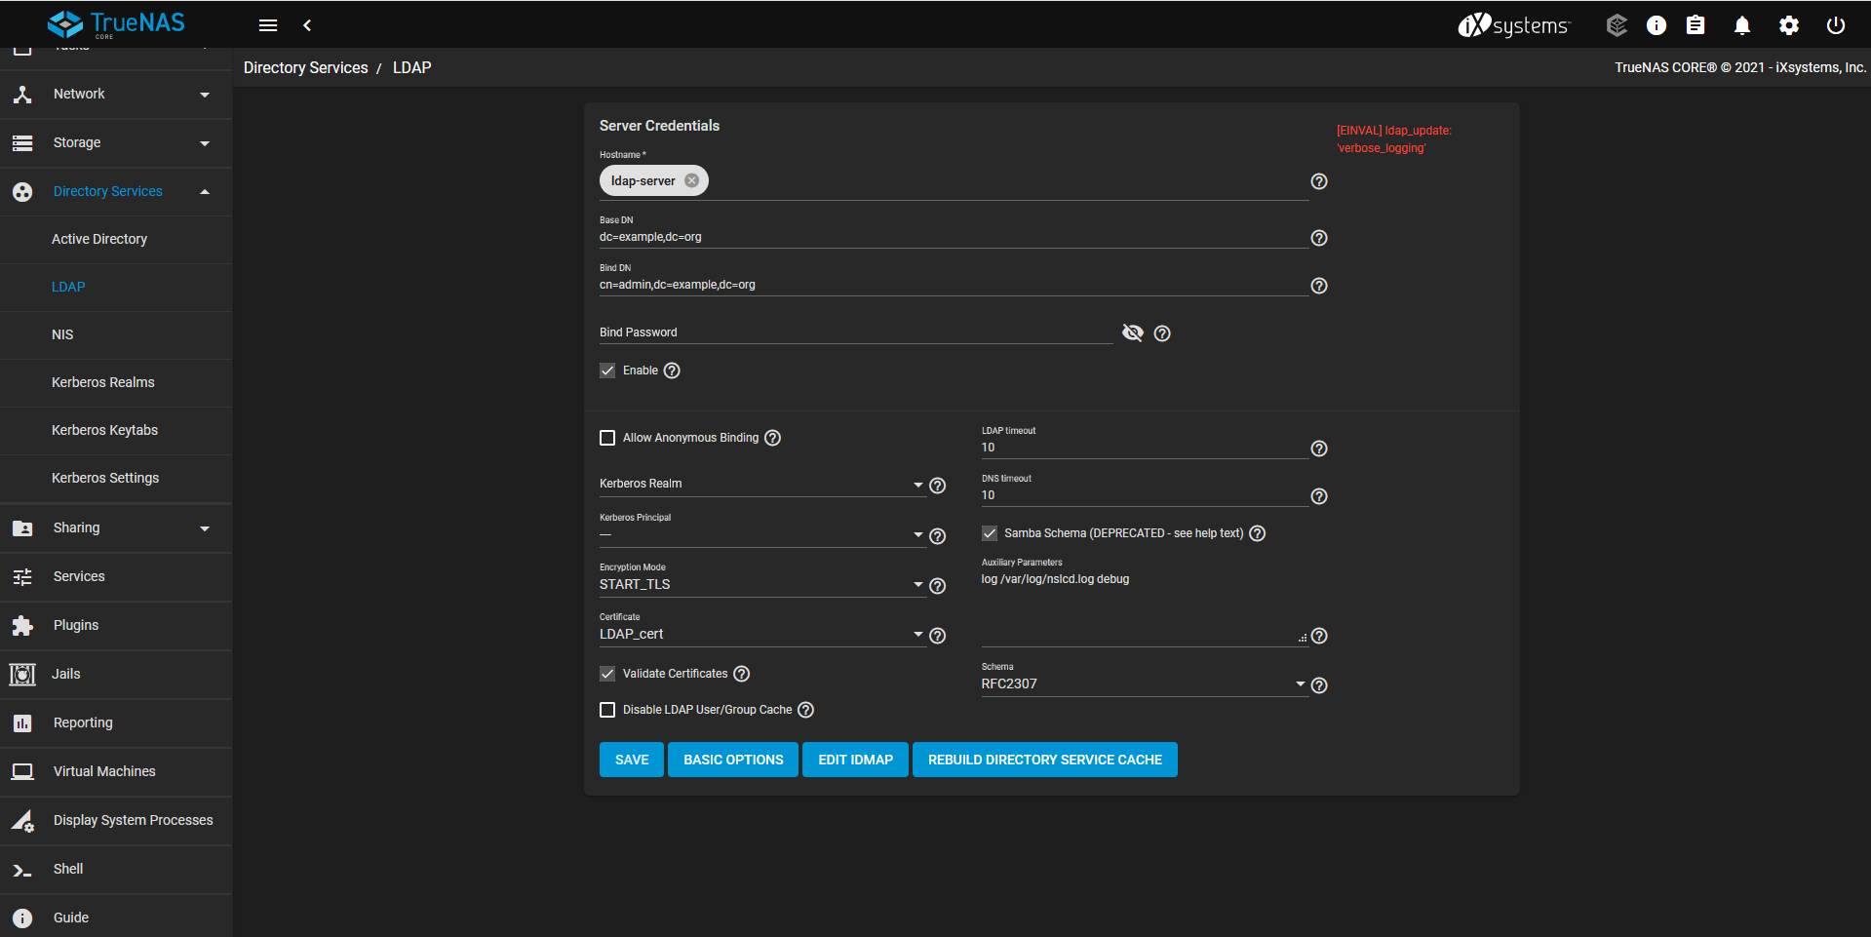This screenshot has width=1871, height=937.
Task: Show help for Bind Password field
Action: [1162, 333]
